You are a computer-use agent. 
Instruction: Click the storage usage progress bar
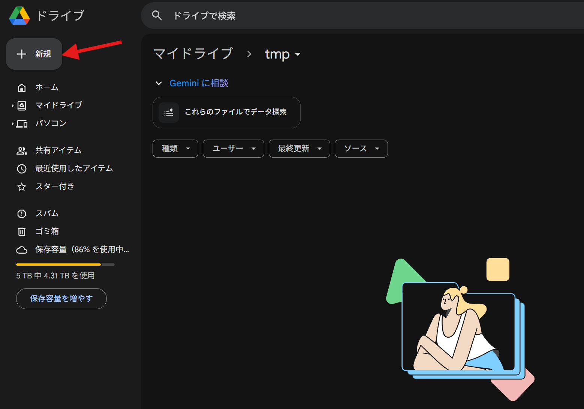click(x=65, y=265)
